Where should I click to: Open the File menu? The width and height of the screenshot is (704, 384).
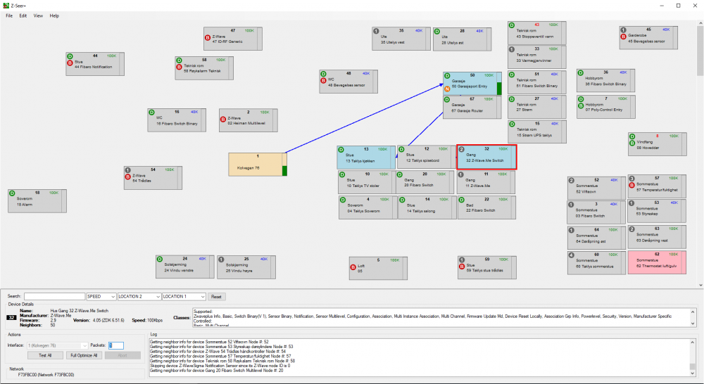coord(9,15)
